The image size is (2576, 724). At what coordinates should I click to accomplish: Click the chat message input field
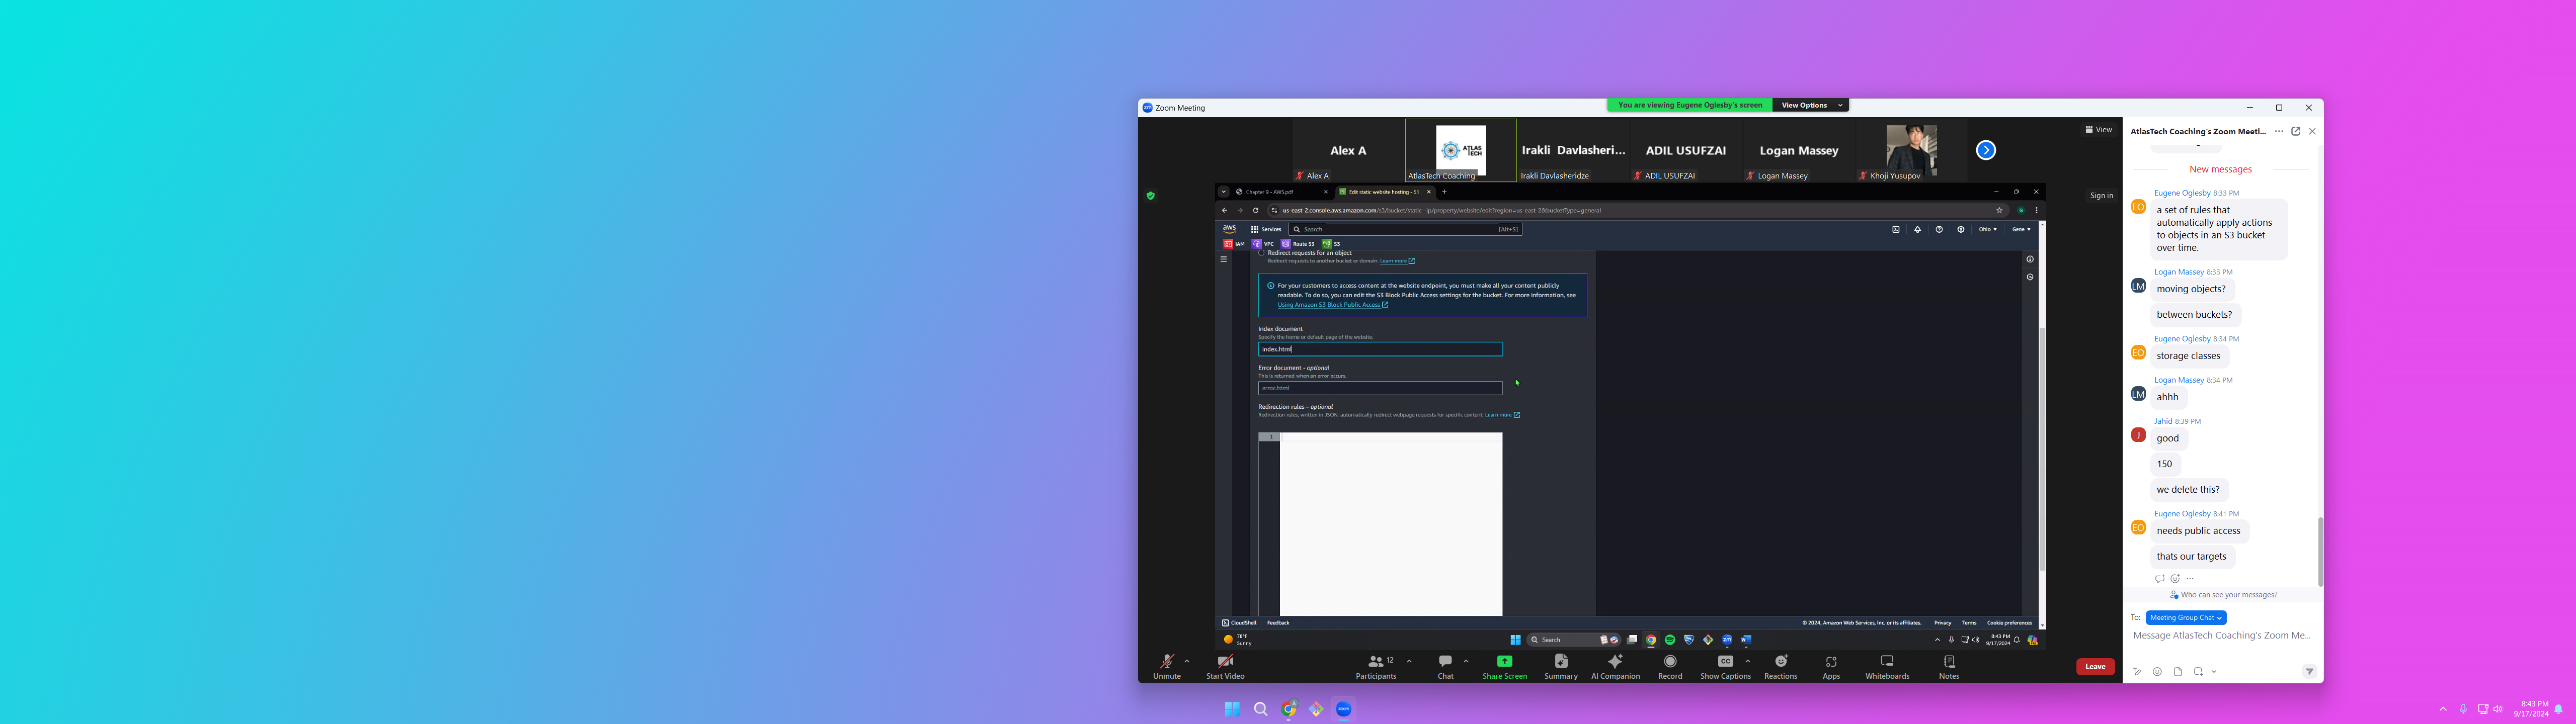tap(2220, 636)
